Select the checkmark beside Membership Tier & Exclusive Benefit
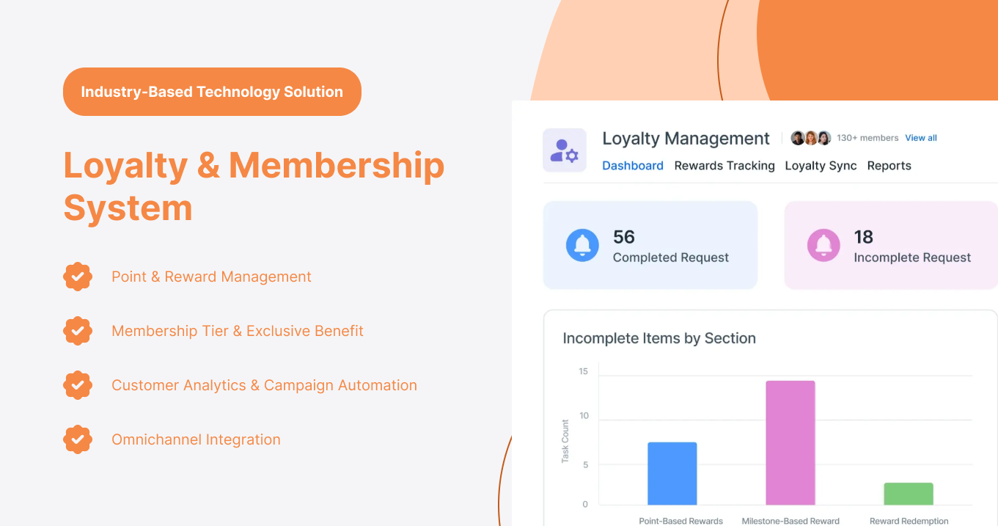 pos(78,331)
